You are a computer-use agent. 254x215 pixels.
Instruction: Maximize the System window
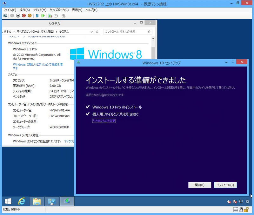coord(141,23)
